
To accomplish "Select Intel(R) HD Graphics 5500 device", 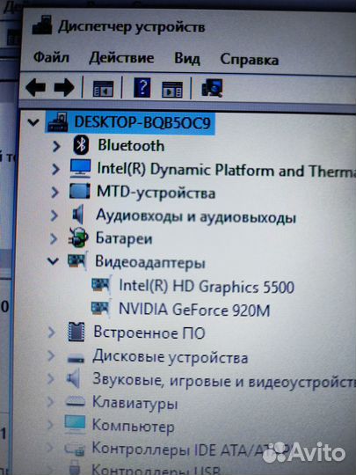I will tap(207, 286).
